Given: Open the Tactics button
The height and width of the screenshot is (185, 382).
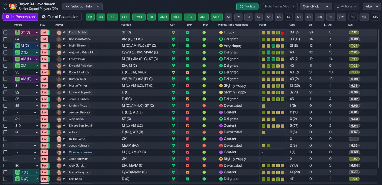Looking at the screenshot, I should 247,7.
